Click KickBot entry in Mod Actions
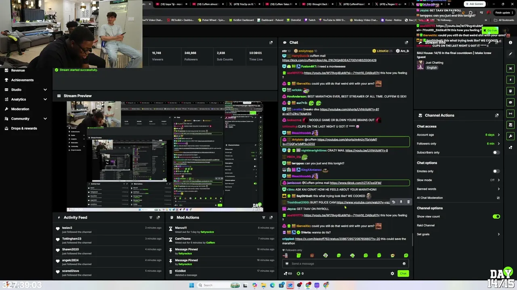Screen dimensions: 517x290 pos(180,271)
